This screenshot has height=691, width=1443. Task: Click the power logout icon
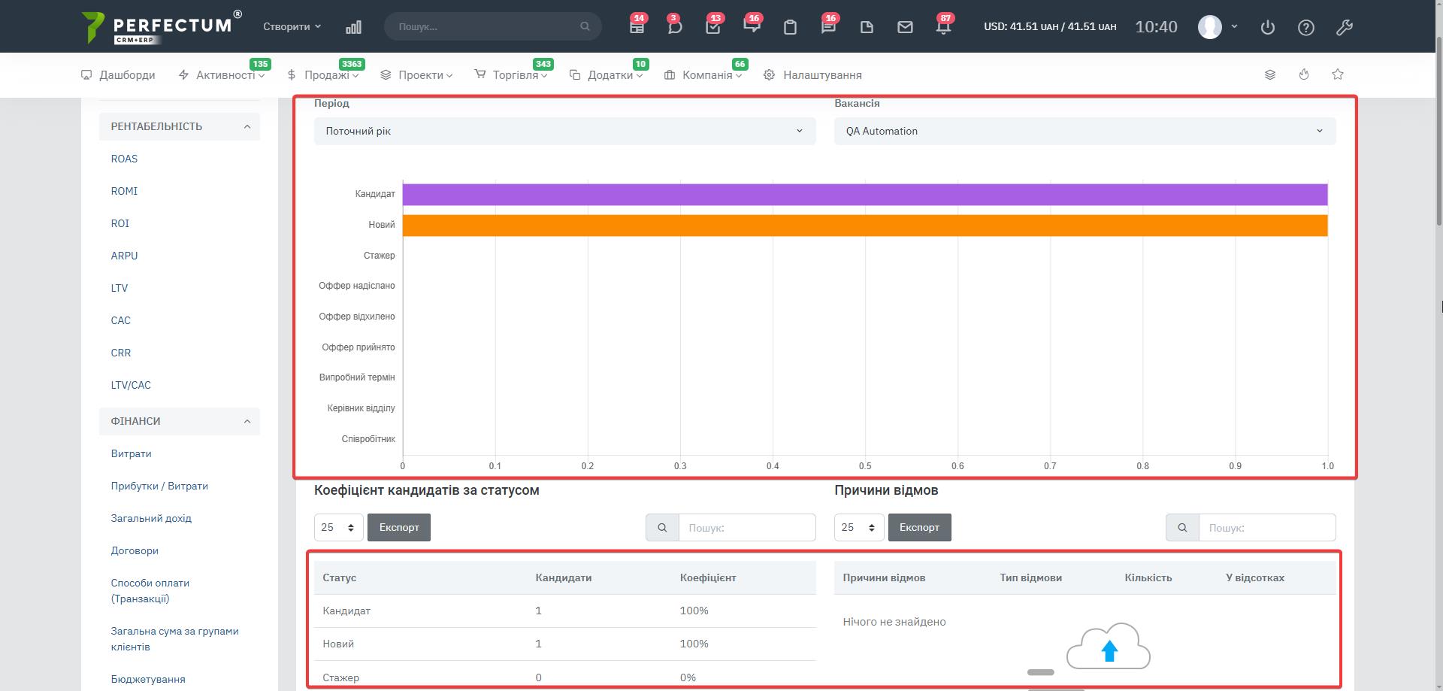[x=1267, y=28]
